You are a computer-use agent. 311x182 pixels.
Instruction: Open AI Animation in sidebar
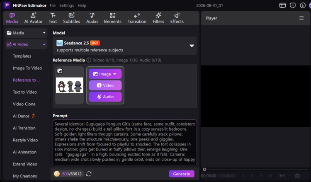point(24,152)
